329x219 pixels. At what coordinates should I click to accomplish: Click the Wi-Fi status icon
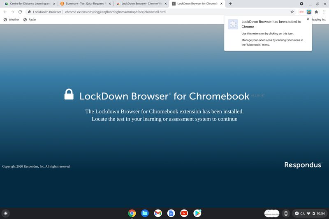(x=308, y=213)
